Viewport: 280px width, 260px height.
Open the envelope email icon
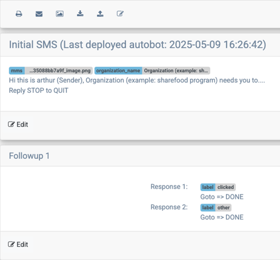point(39,14)
